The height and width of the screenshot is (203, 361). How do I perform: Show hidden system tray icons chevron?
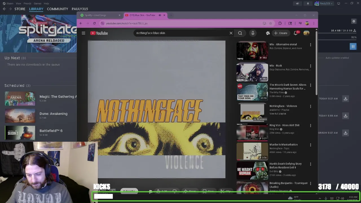(320, 198)
